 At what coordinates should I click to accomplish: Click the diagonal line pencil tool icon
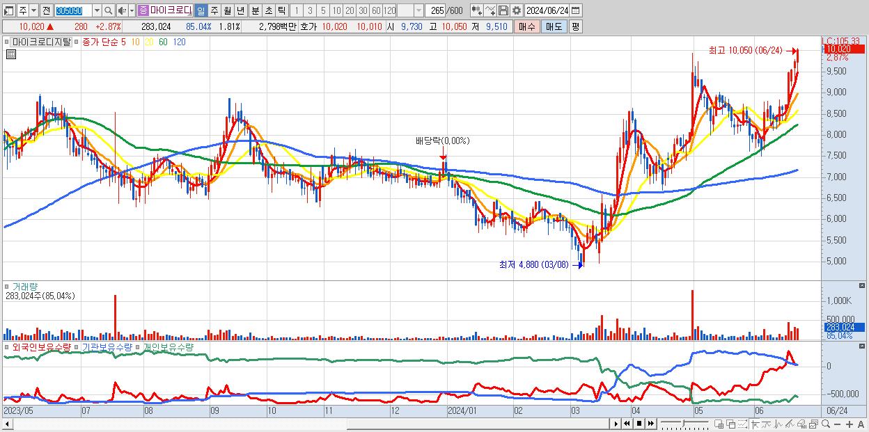click(x=790, y=424)
